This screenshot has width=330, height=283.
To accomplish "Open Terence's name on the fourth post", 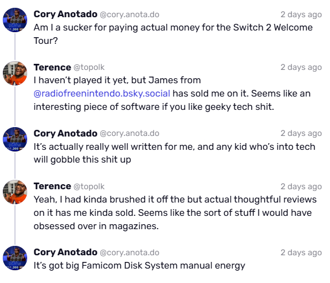I will pyautogui.click(x=52, y=186).
